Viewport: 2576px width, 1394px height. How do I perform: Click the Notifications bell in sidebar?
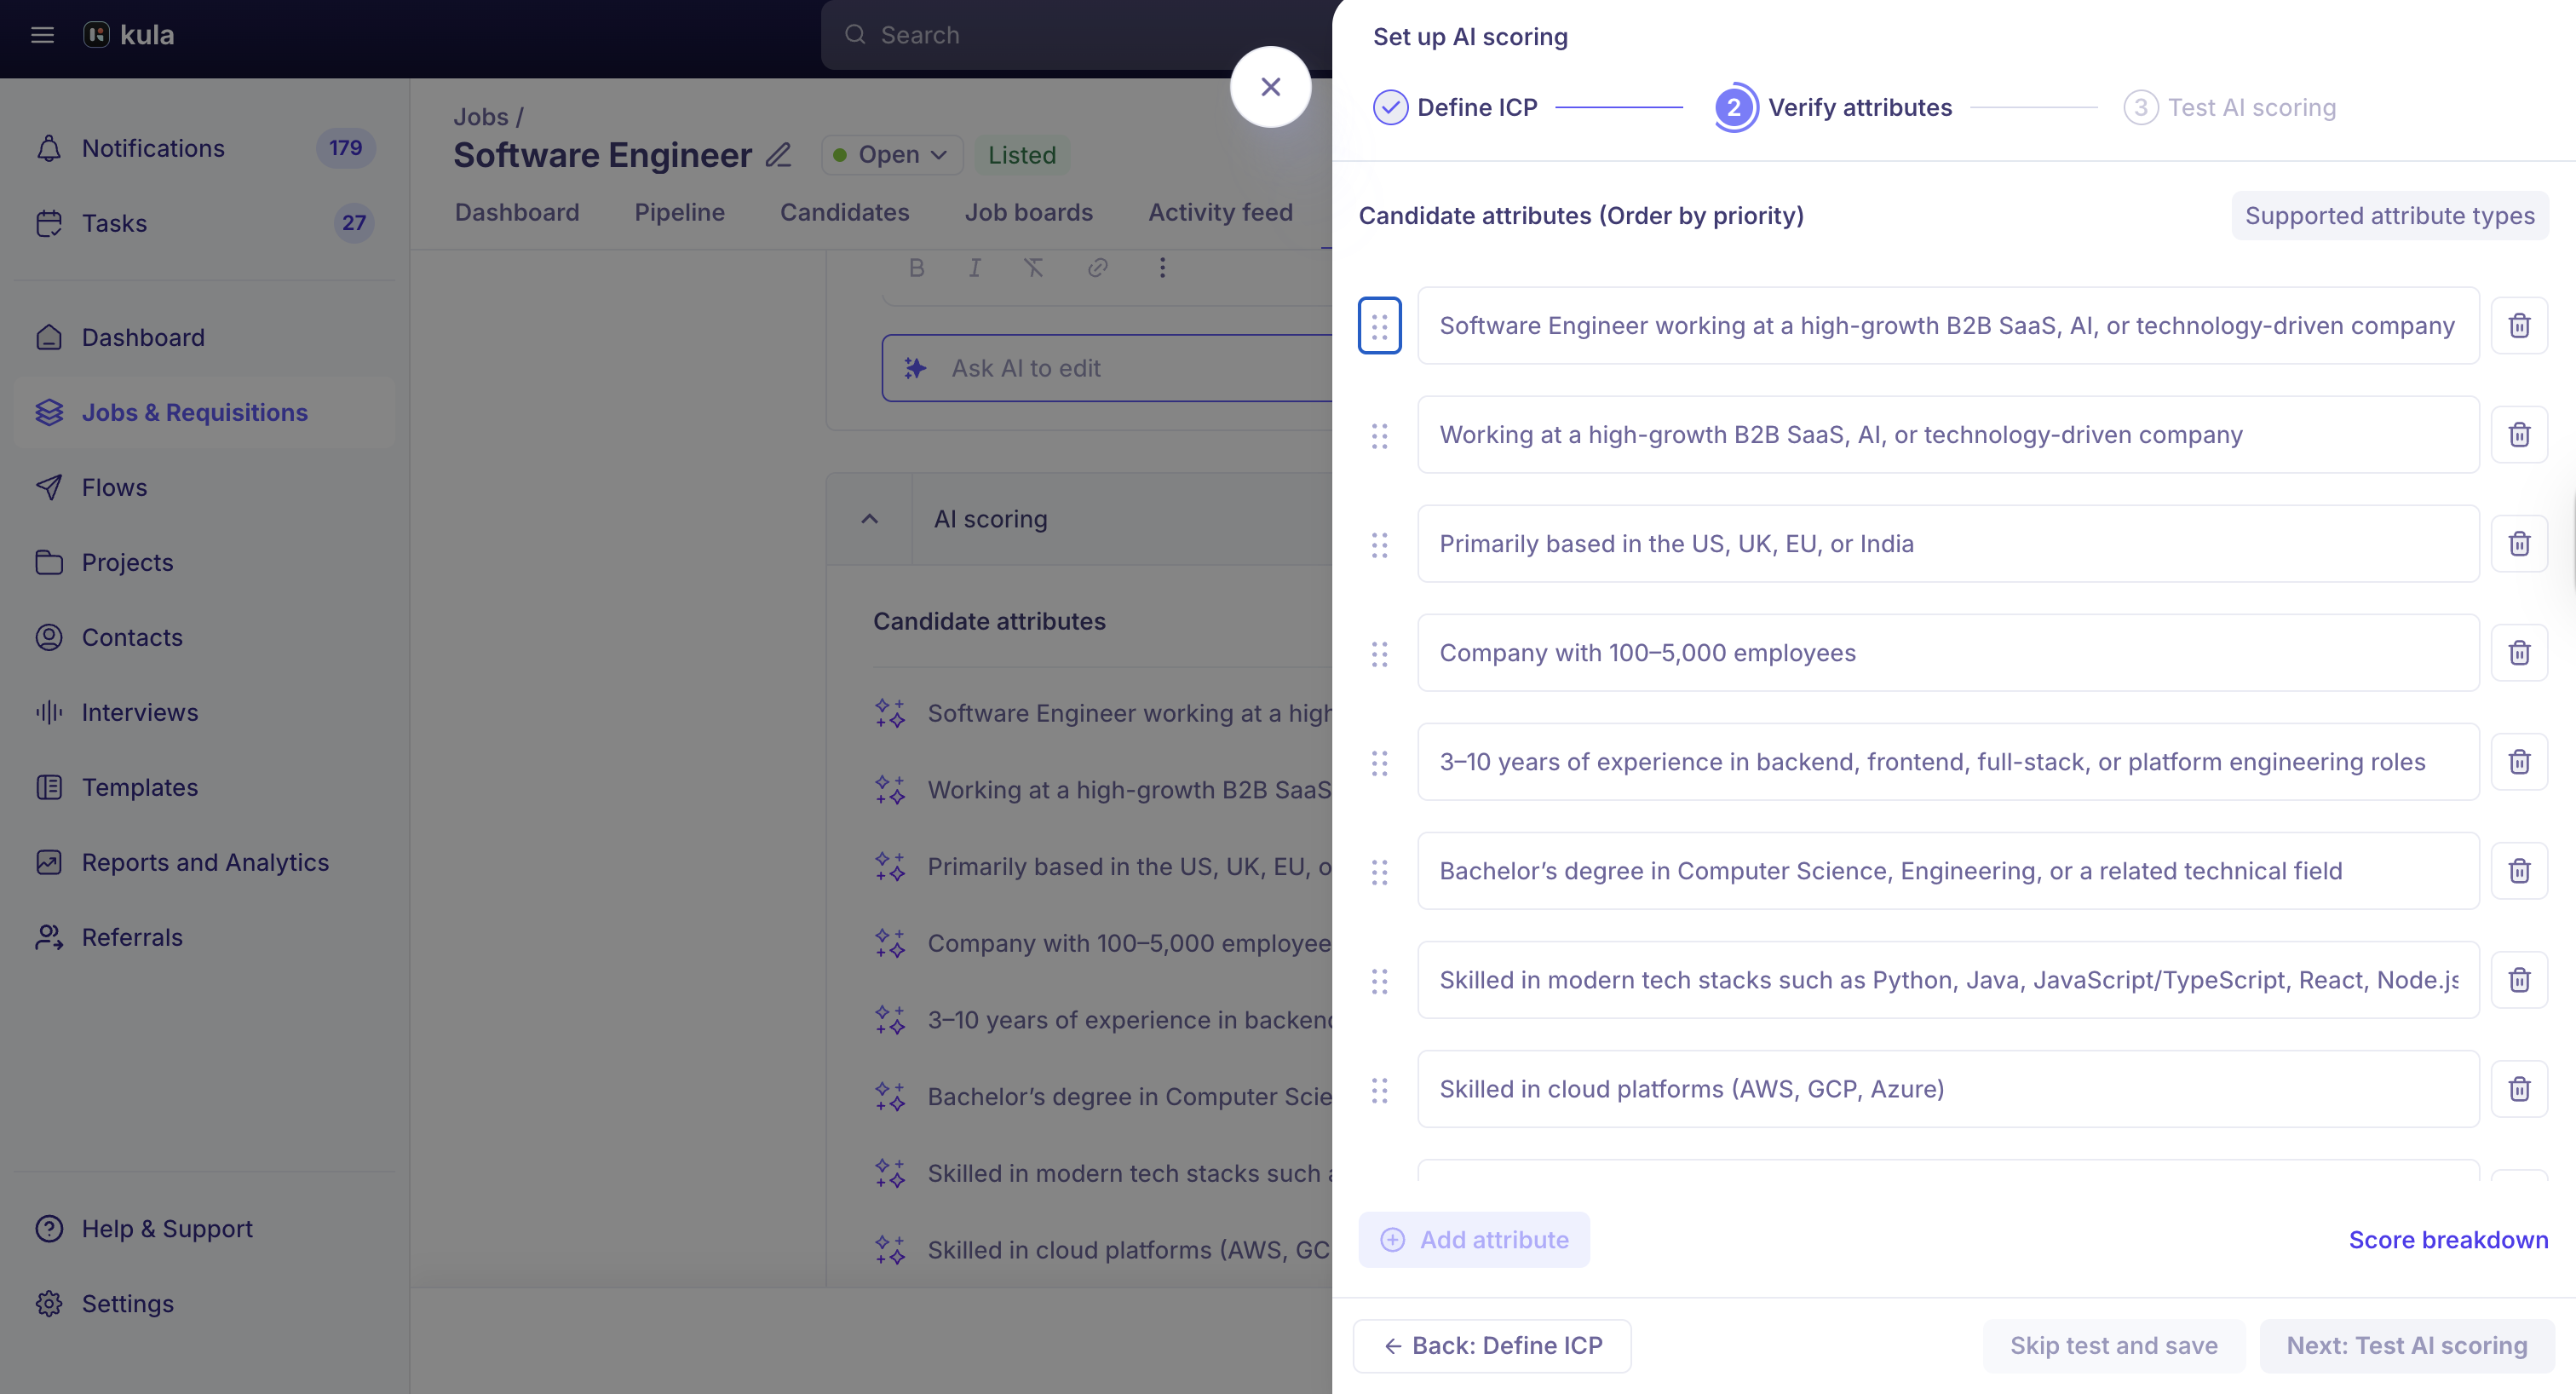pos(49,148)
